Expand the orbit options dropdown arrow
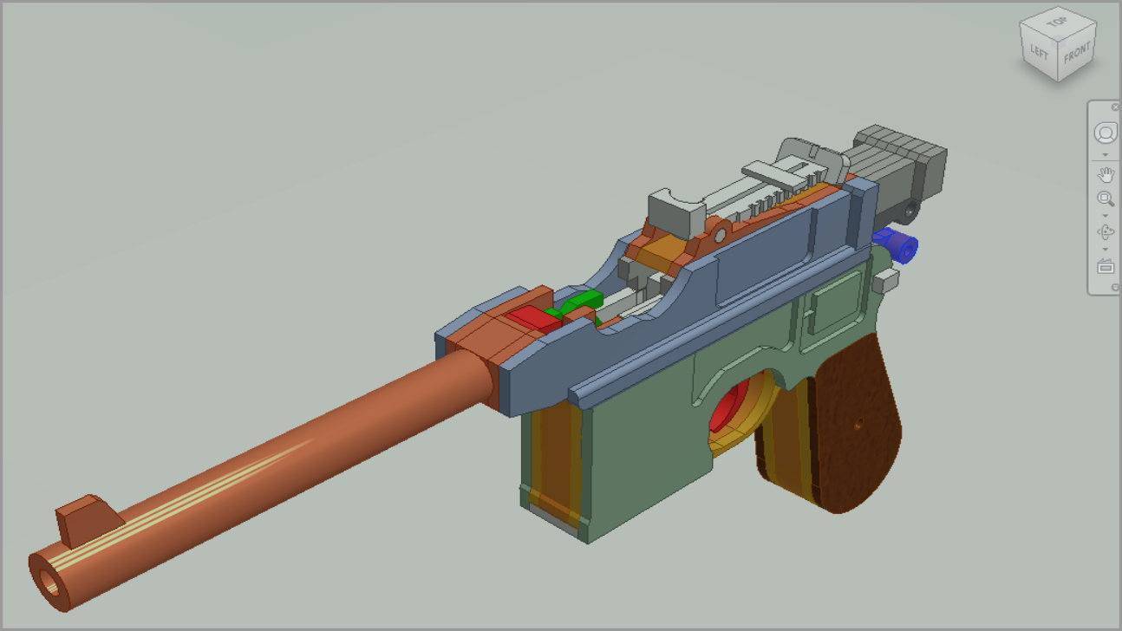This screenshot has width=1122, height=631. [1106, 249]
